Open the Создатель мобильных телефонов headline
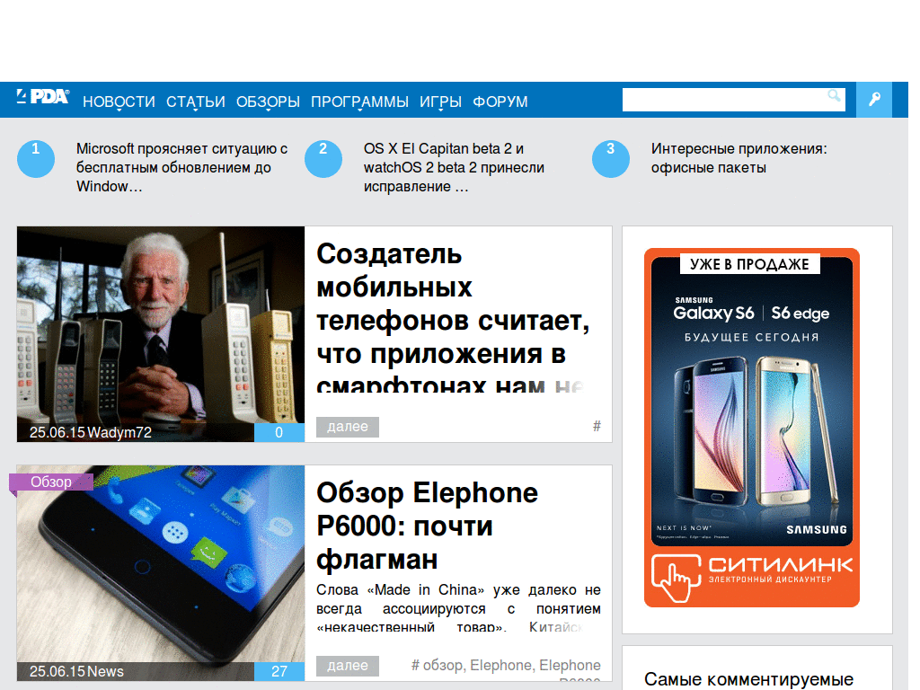Viewport: 920px width, 690px height. coord(453,317)
